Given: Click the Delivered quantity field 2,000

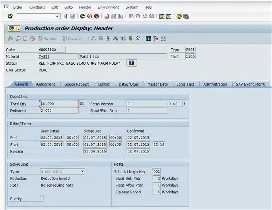Looking at the screenshot, I should [59, 110].
